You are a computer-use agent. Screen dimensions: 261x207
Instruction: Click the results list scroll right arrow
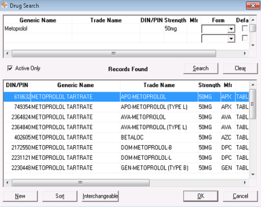(x=245, y=183)
